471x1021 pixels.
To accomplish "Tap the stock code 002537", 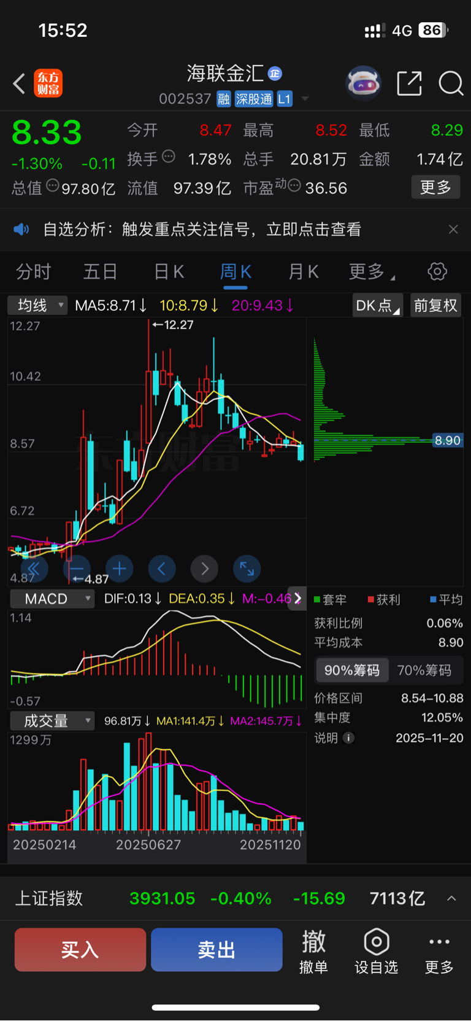I will pos(185,99).
